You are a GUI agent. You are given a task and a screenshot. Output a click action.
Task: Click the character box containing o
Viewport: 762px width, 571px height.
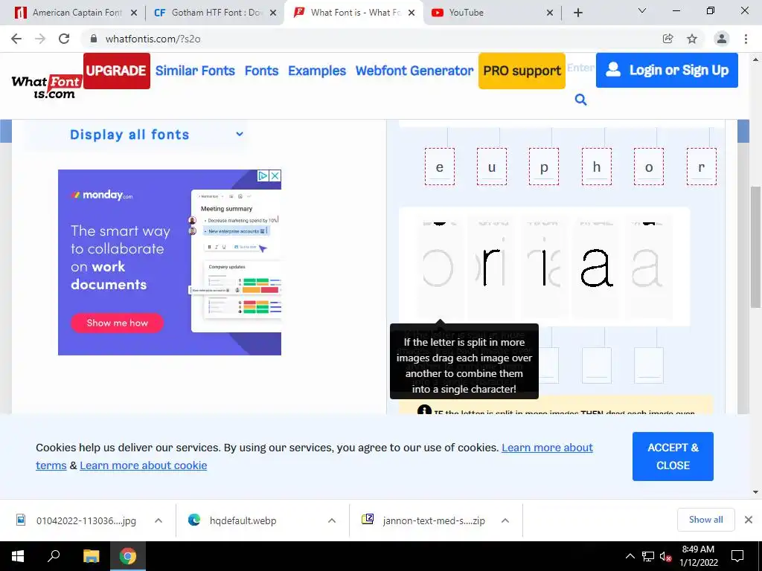648,167
